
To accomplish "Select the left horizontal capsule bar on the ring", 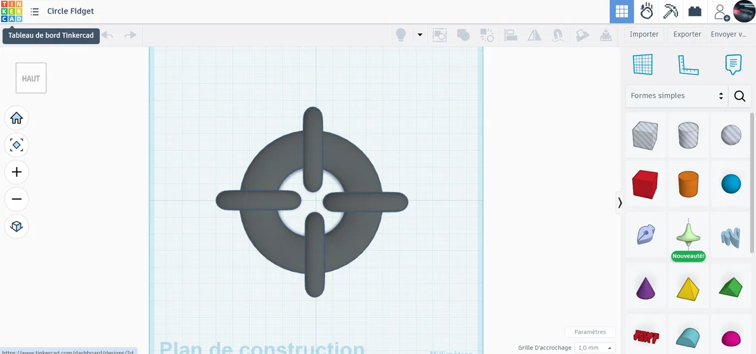I will click(258, 200).
